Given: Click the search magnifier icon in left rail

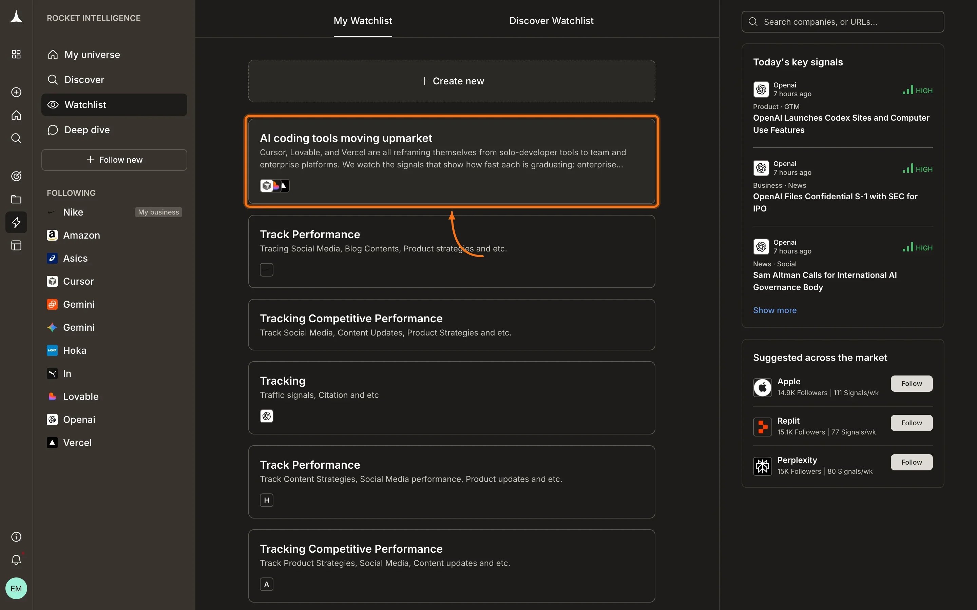Looking at the screenshot, I should pyautogui.click(x=16, y=138).
